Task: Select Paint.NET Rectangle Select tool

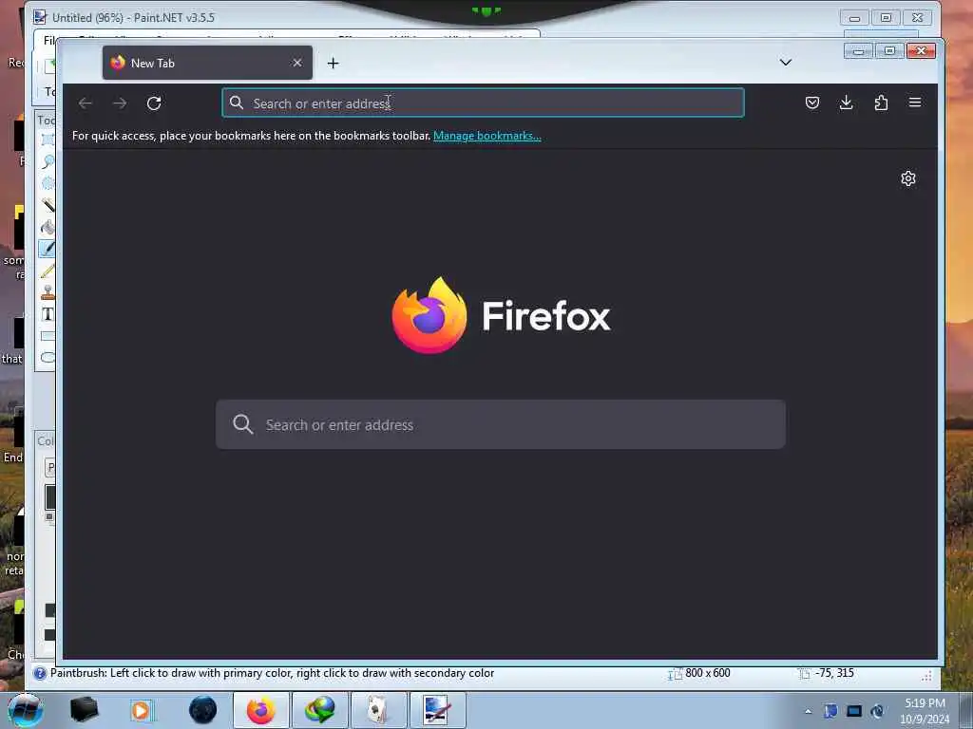Action: pos(48,140)
